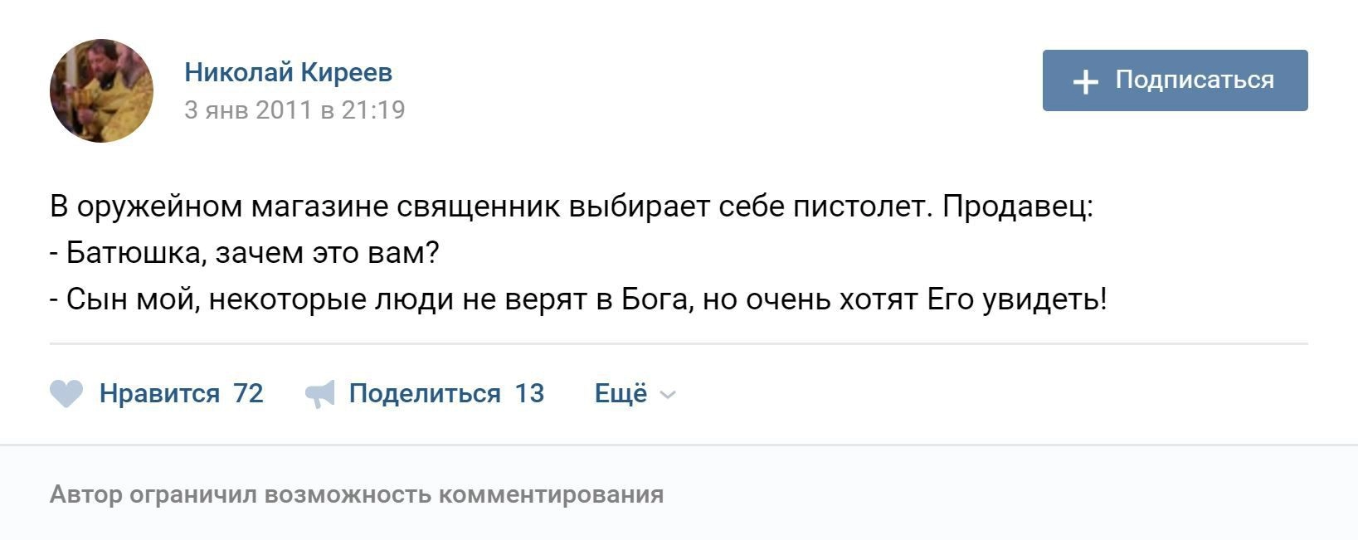Click the plus icon on Подписаться
Image resolution: width=1358 pixels, height=540 pixels.
[x=1085, y=81]
